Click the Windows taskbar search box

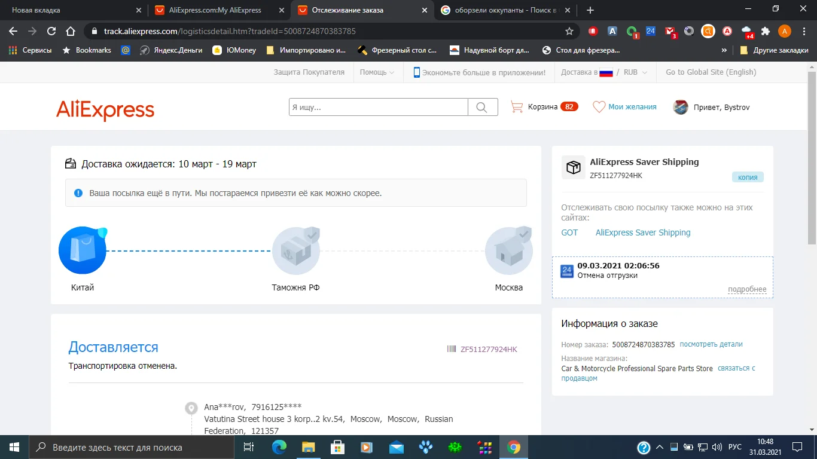click(x=131, y=447)
